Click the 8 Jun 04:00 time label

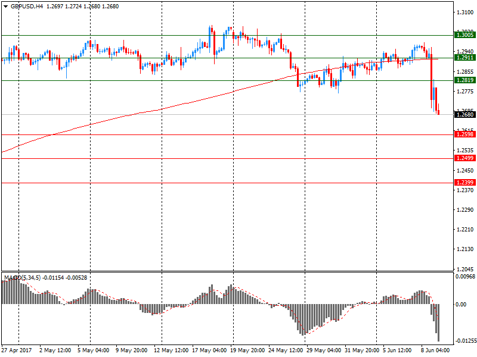point(435,350)
